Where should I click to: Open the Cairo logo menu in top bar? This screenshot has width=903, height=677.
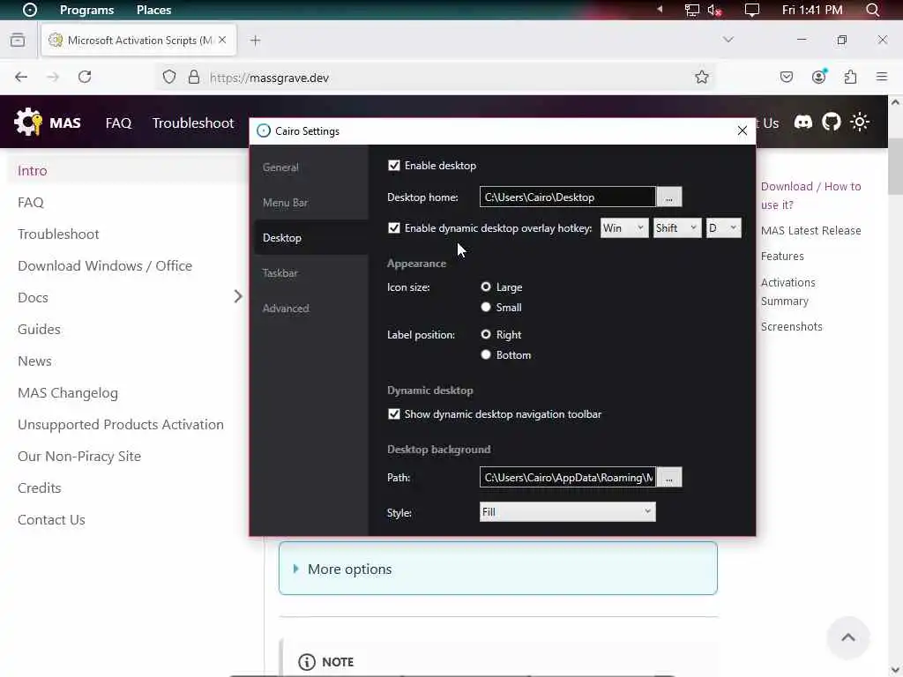tap(29, 10)
